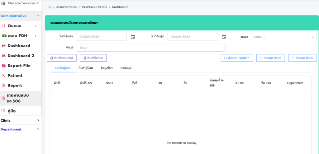Open the start date calendar picker icon
The image size is (319, 154).
[x=133, y=37]
